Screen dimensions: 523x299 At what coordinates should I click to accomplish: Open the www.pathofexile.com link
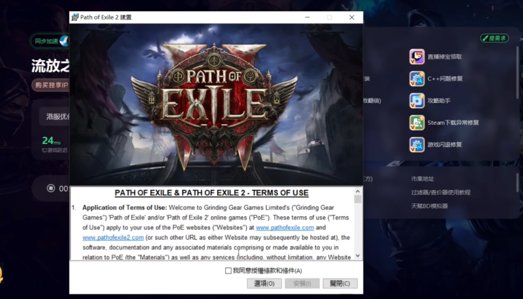[x=285, y=228]
